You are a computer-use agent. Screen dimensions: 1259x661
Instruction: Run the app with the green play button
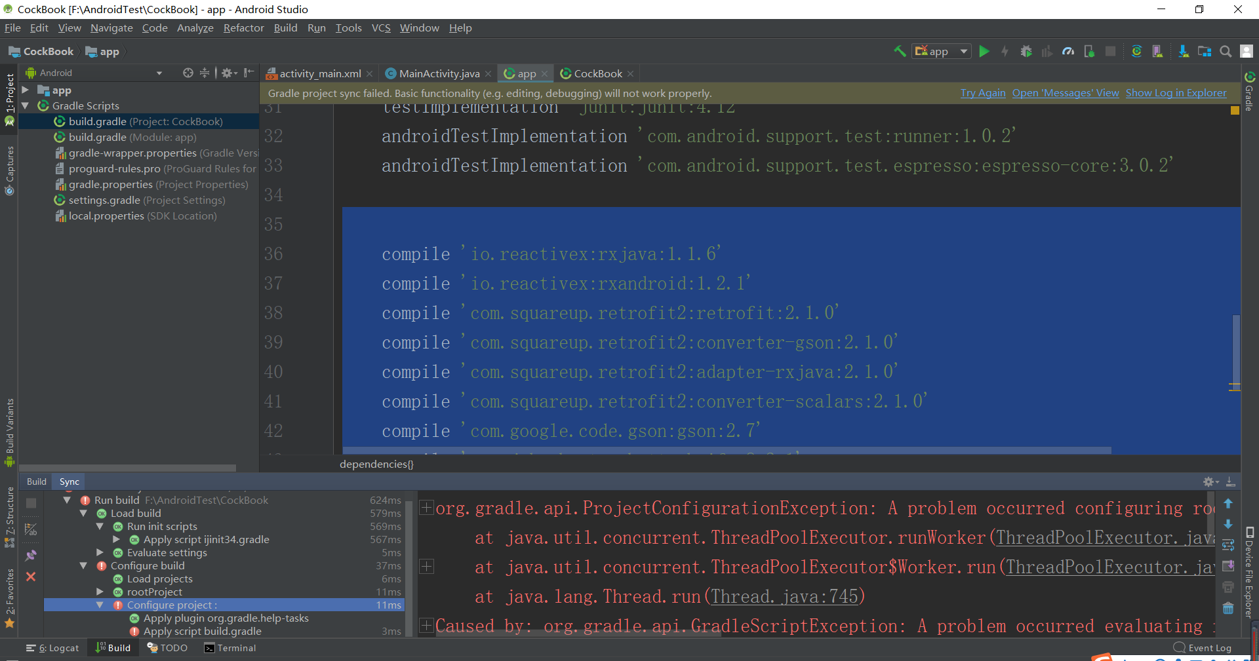coord(984,51)
